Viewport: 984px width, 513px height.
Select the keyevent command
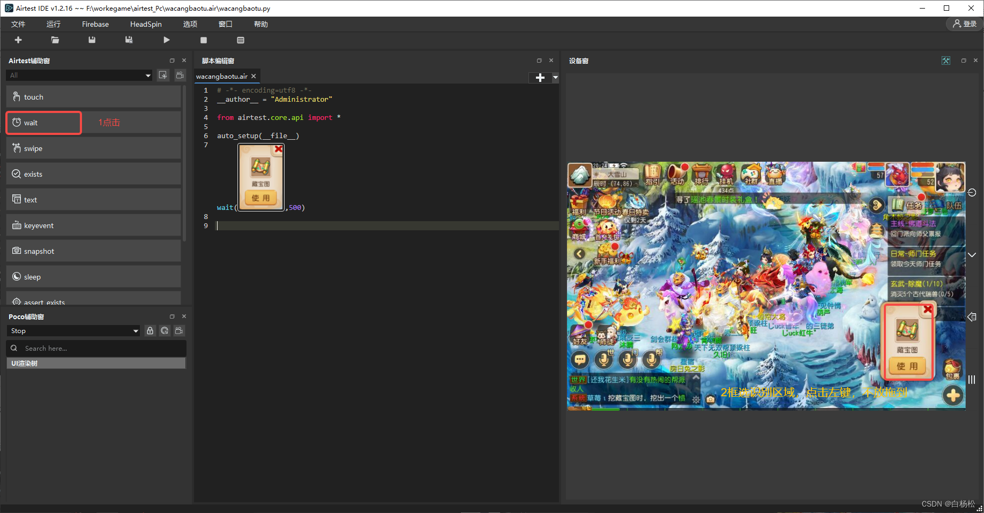pos(93,225)
